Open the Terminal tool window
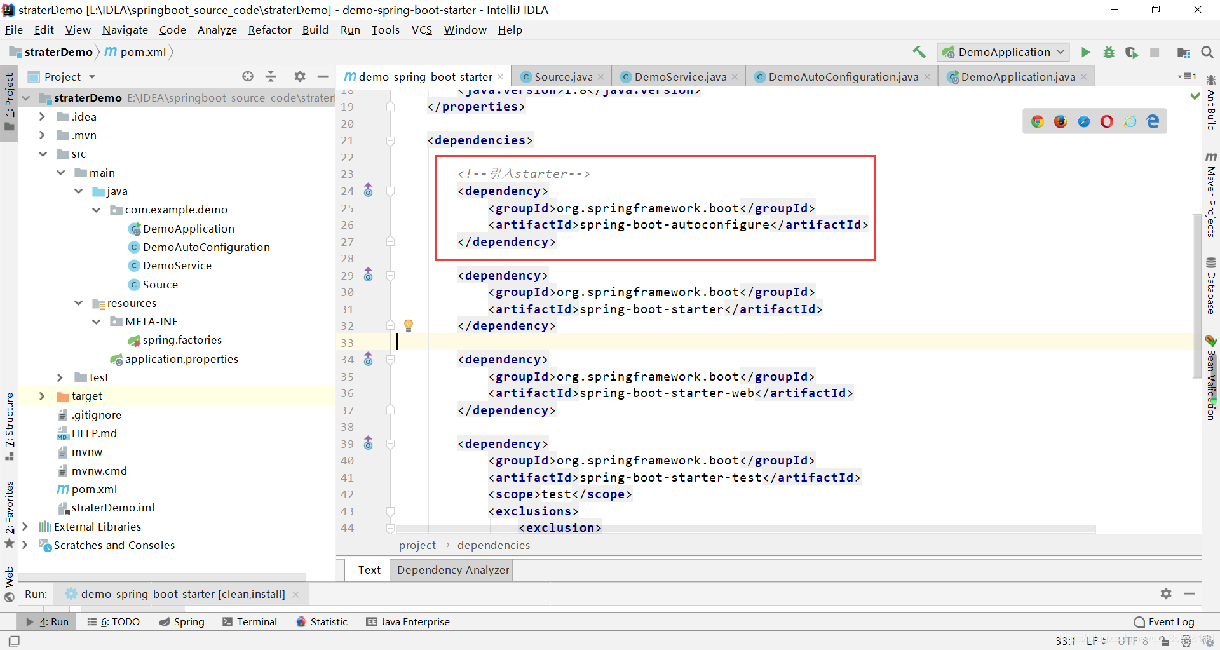Screen dimensions: 1220x650 coord(250,621)
